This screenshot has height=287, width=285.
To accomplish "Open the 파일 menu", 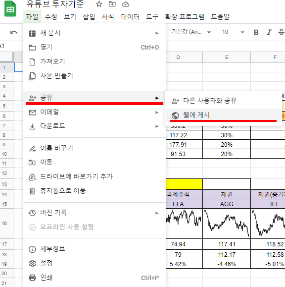I will [x=32, y=17].
